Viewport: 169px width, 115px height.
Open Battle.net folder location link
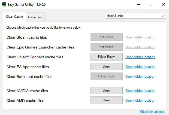[140, 77]
